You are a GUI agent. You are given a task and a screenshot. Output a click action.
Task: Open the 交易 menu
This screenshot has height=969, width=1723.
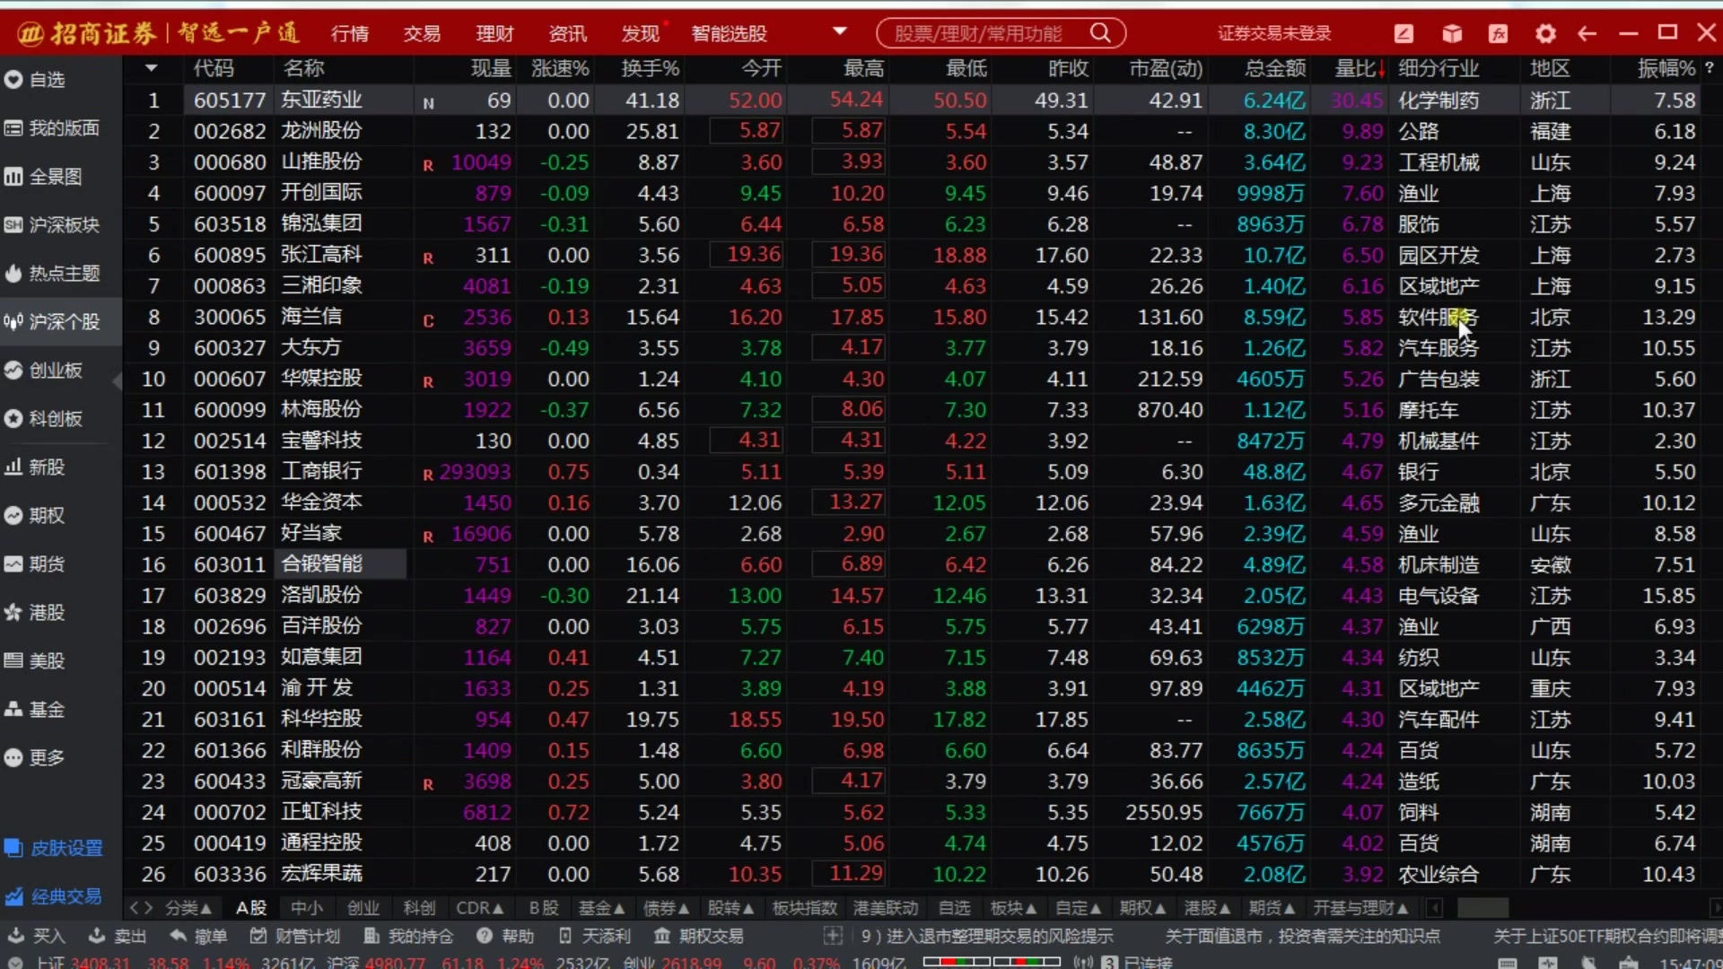coord(422,33)
